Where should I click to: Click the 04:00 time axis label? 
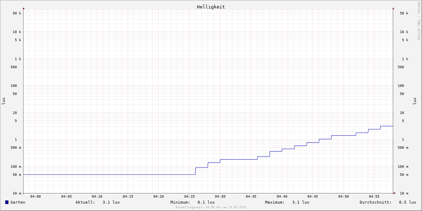tap(36, 197)
